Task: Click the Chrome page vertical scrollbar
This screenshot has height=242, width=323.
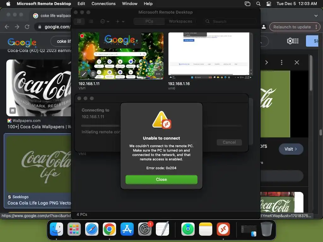Action: click(320, 133)
